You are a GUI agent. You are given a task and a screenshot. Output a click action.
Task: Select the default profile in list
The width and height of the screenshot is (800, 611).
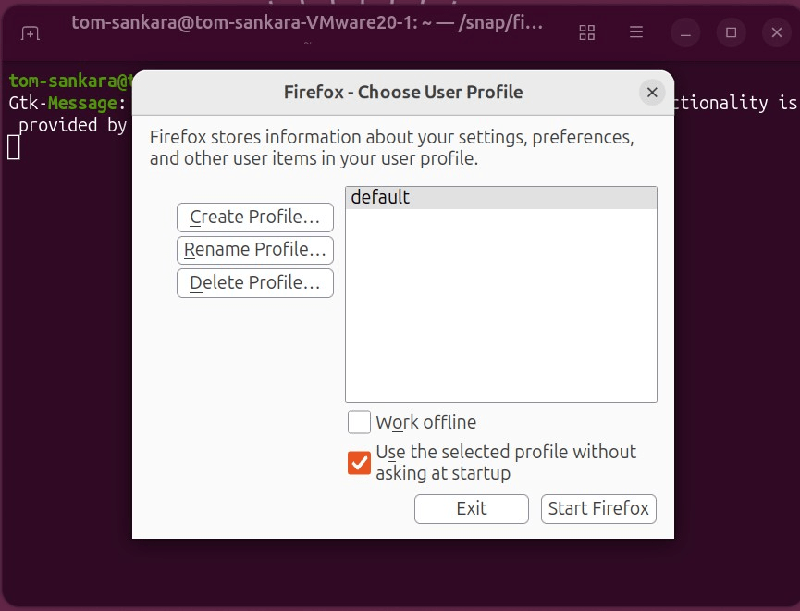501,198
